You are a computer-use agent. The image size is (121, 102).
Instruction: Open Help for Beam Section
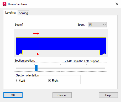point(108,95)
